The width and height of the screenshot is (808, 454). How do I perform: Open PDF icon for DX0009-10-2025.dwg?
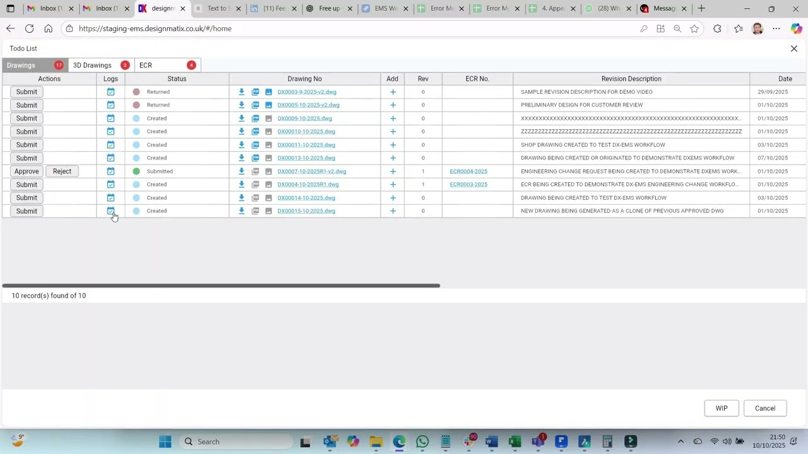coord(255,119)
